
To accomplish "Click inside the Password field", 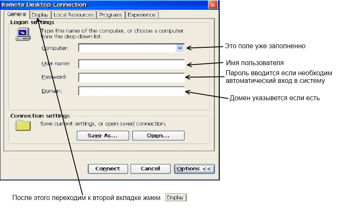I will click(x=131, y=77).
